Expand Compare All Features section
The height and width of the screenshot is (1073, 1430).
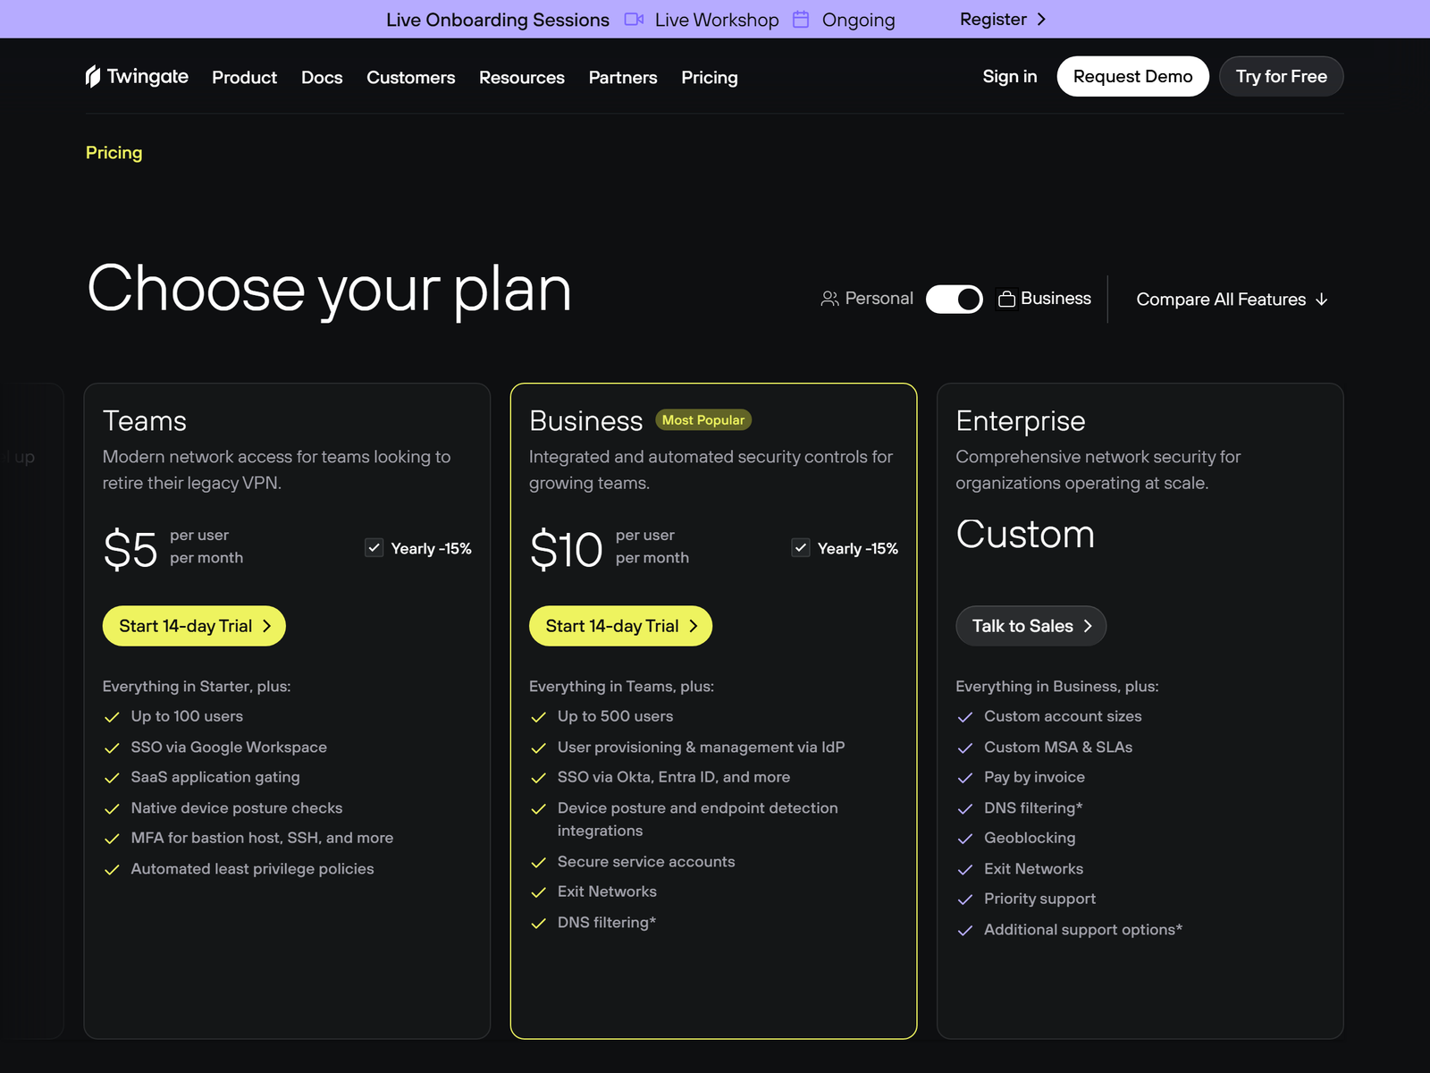pos(1232,300)
